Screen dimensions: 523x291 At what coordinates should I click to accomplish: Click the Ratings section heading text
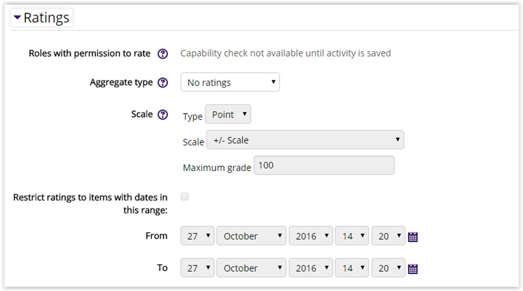[47, 18]
